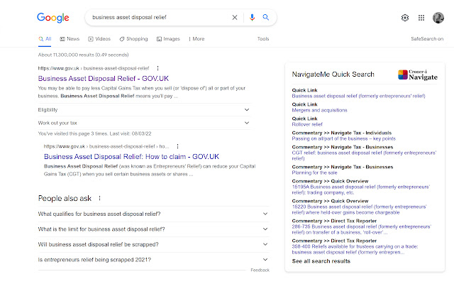Click NavigateMe Quick Search heading
The image size is (454, 284).
pyautogui.click(x=333, y=75)
